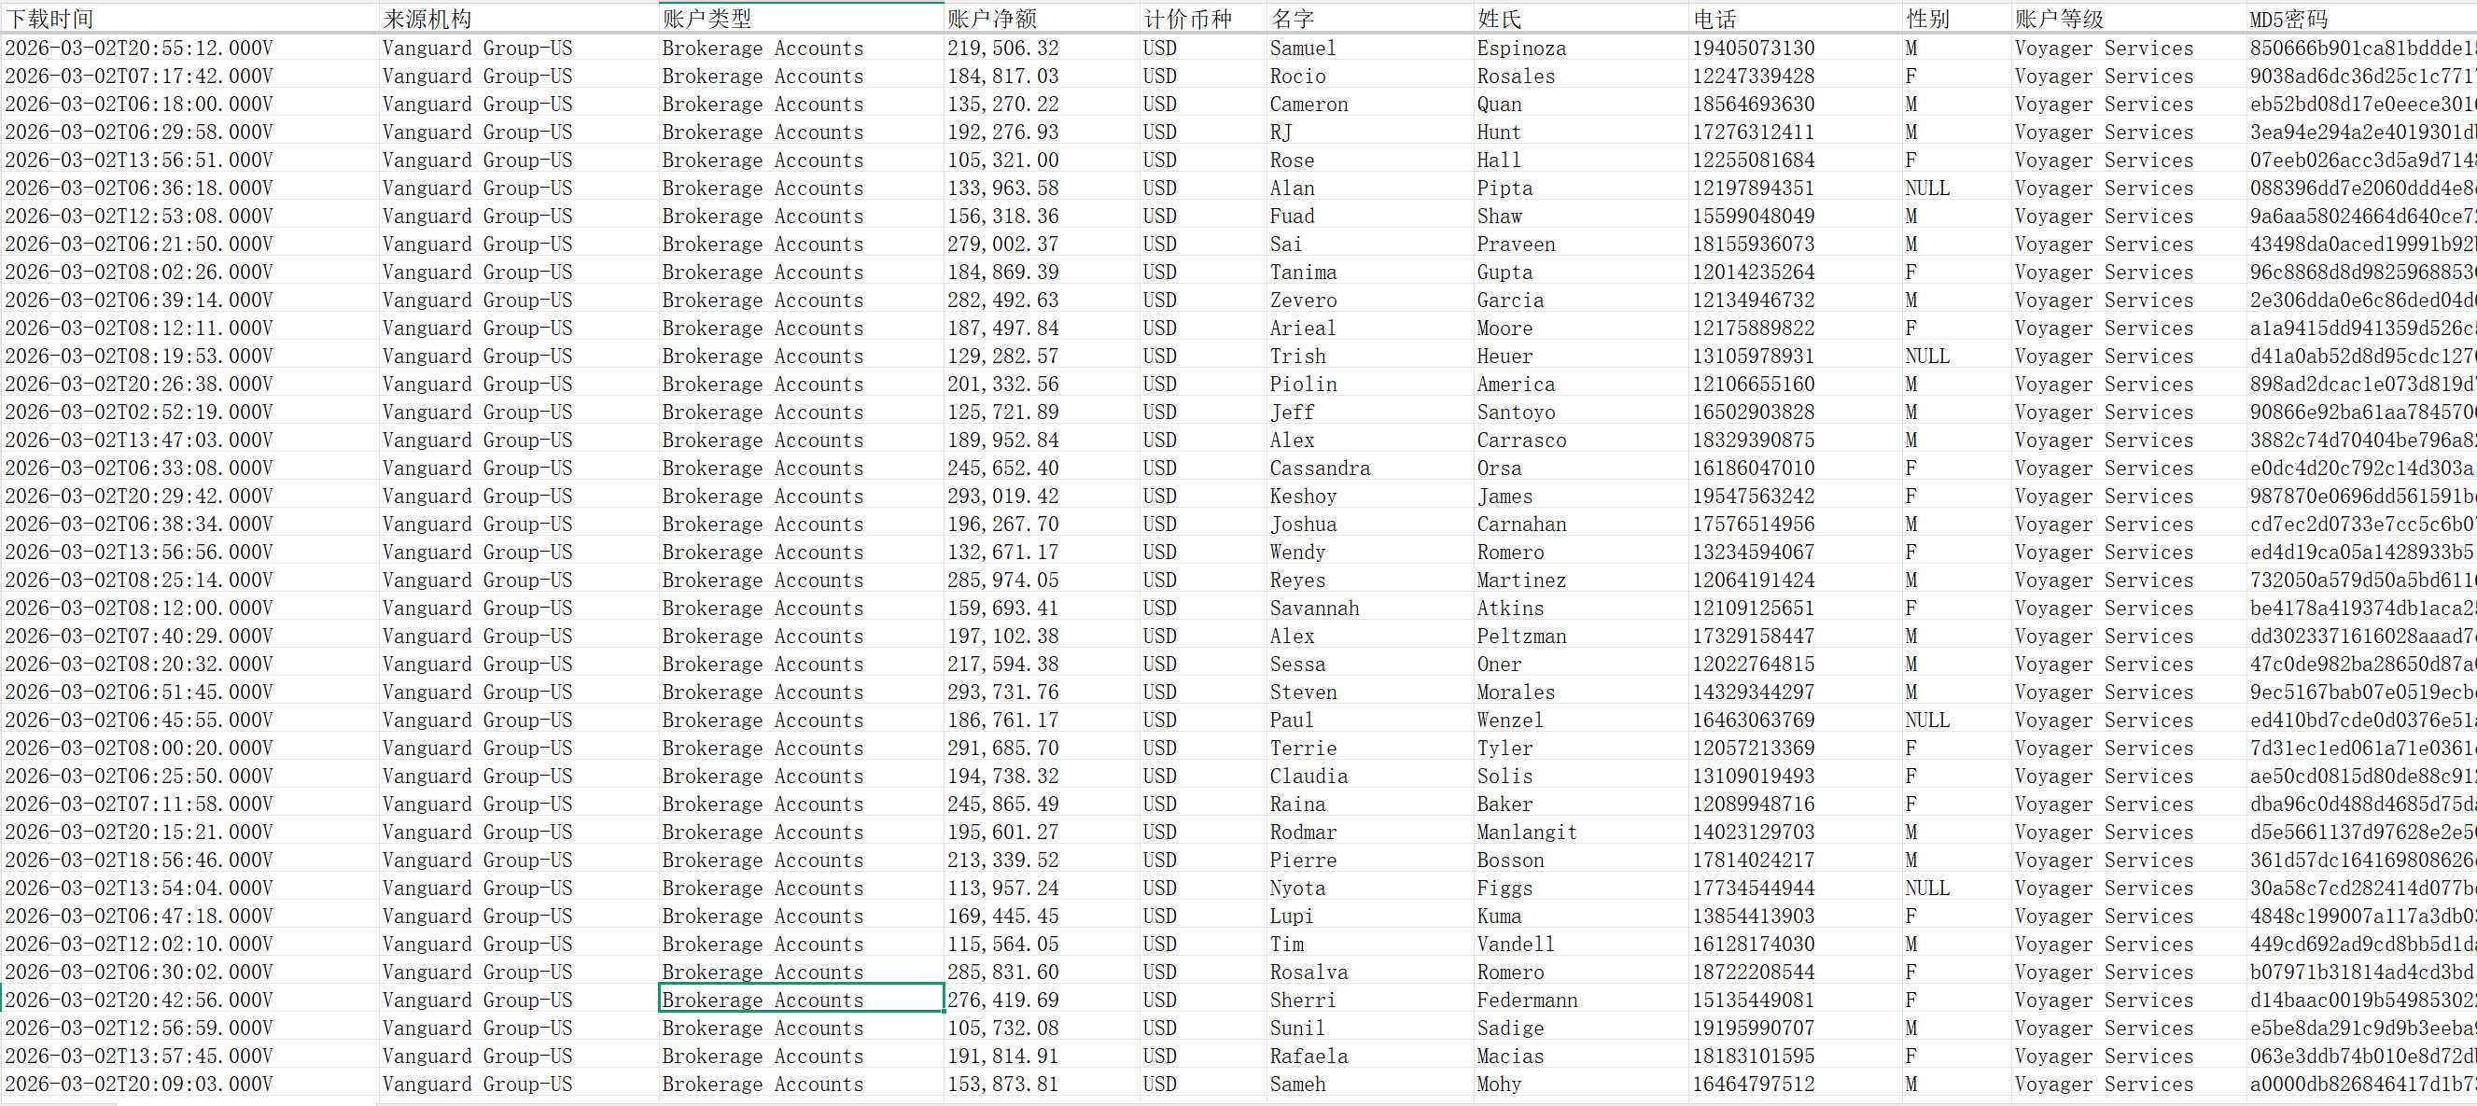Select the 电话 header cell
Viewport: 2477px width, 1106px height.
(x=1797, y=19)
